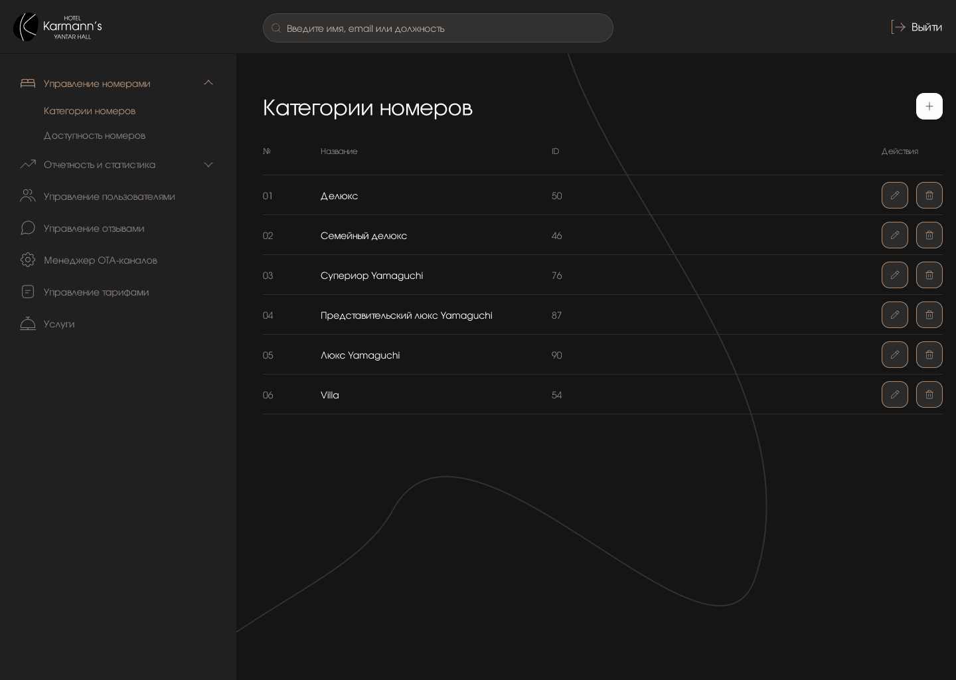The image size is (956, 680).
Task: Open Менеджер OTA-каналов page
Action: [x=100, y=260]
